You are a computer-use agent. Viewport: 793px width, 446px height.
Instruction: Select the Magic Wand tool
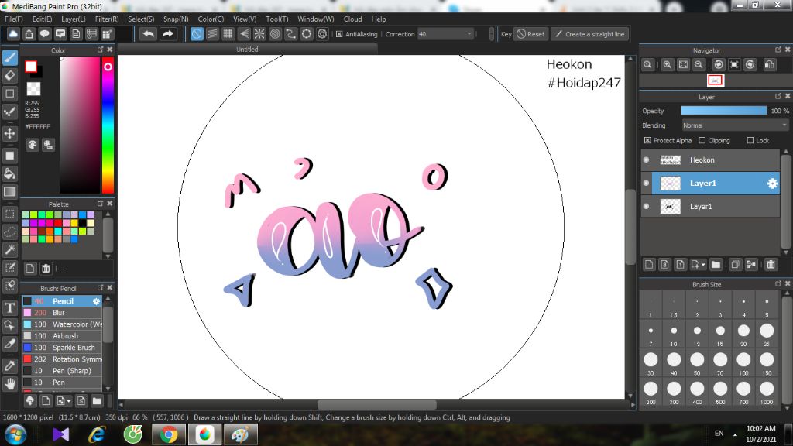9,249
